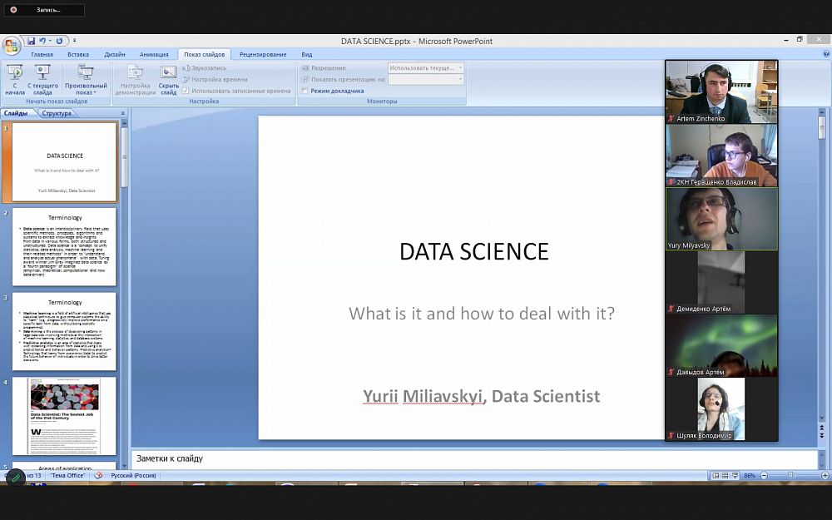
Task: Switch to Структура outline tab
Action: click(57, 113)
